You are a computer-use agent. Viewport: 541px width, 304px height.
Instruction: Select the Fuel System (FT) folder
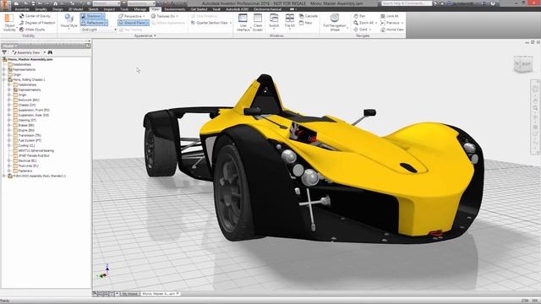[27, 140]
